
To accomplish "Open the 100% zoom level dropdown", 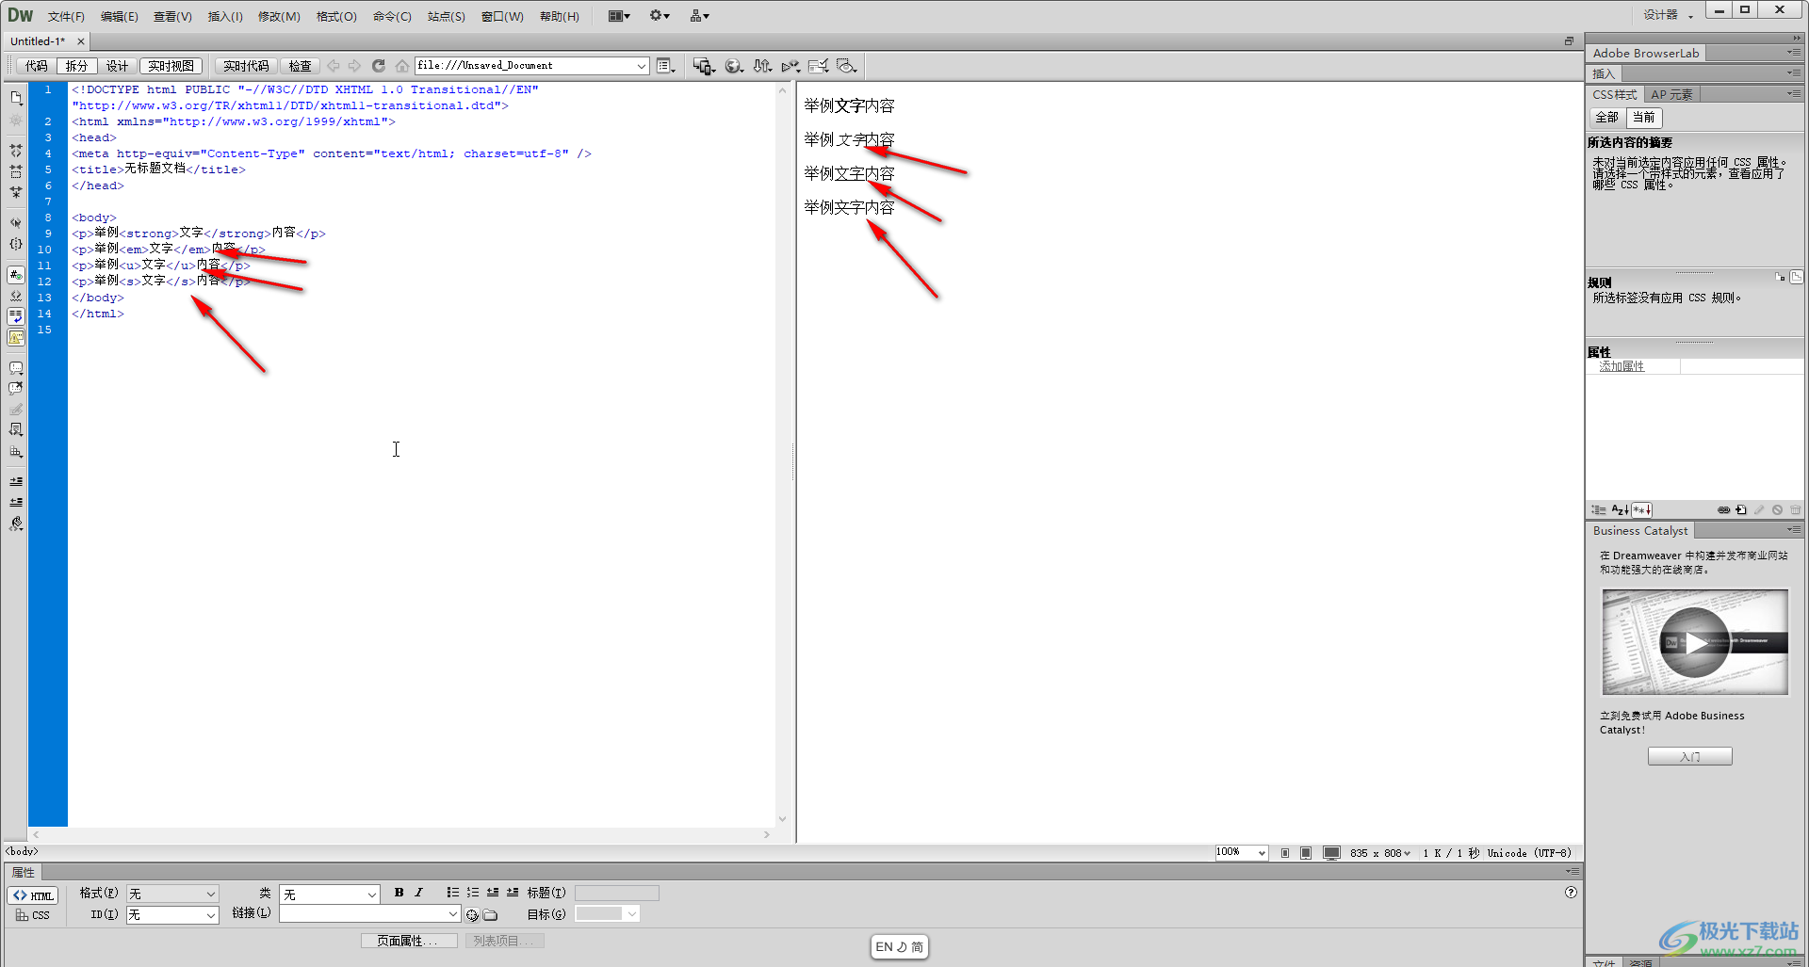I will tap(1241, 853).
